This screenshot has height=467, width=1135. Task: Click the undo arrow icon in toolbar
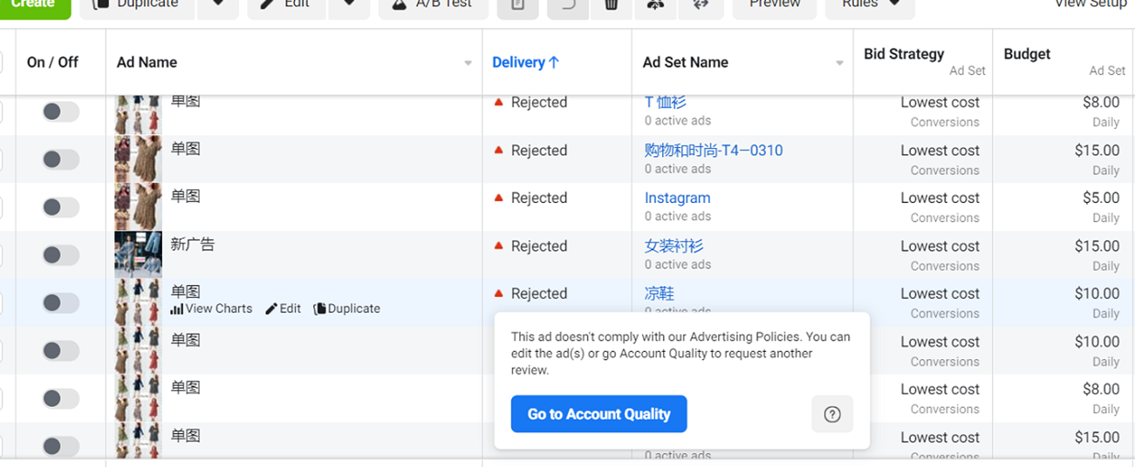pyautogui.click(x=567, y=5)
